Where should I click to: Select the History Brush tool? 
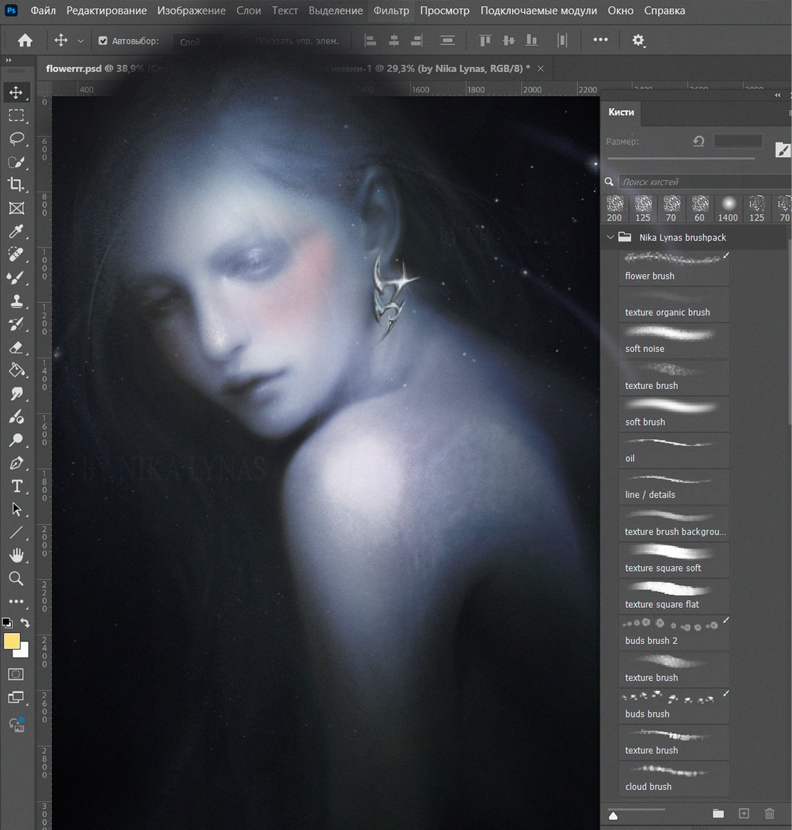click(x=16, y=324)
